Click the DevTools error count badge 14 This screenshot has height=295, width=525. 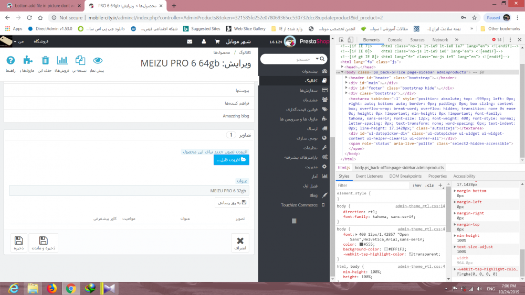497,40
